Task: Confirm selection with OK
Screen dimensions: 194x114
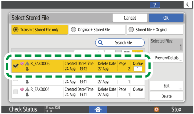Action: pos(166,18)
